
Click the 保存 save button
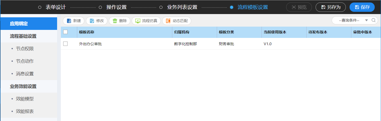tap(362, 7)
